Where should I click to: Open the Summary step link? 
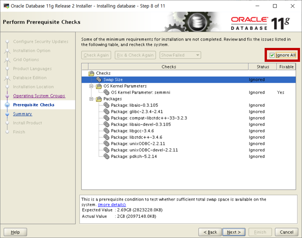pos(22,114)
